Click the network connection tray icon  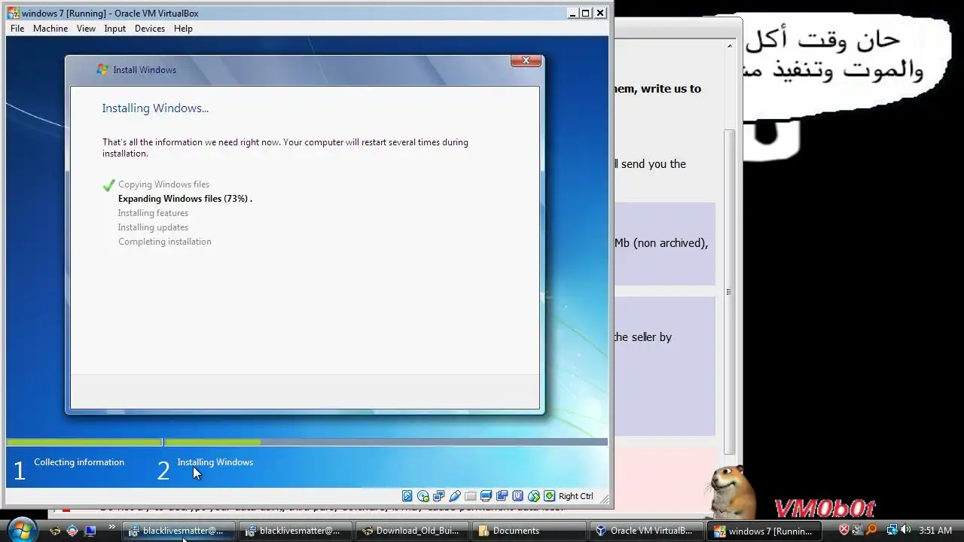pyautogui.click(x=892, y=530)
